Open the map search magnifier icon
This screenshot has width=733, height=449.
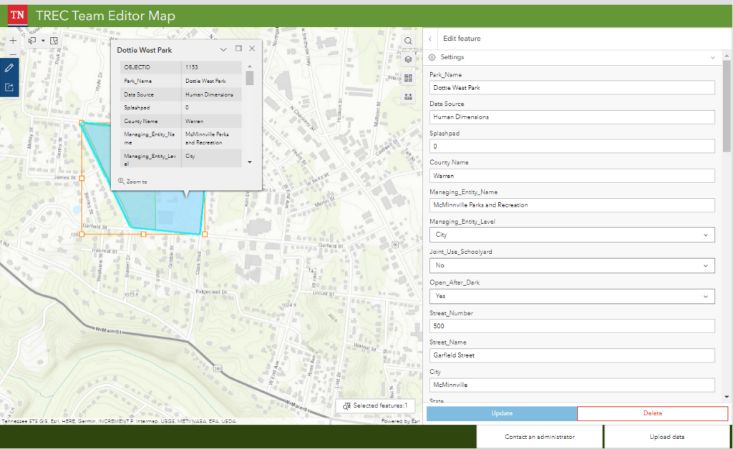(408, 41)
